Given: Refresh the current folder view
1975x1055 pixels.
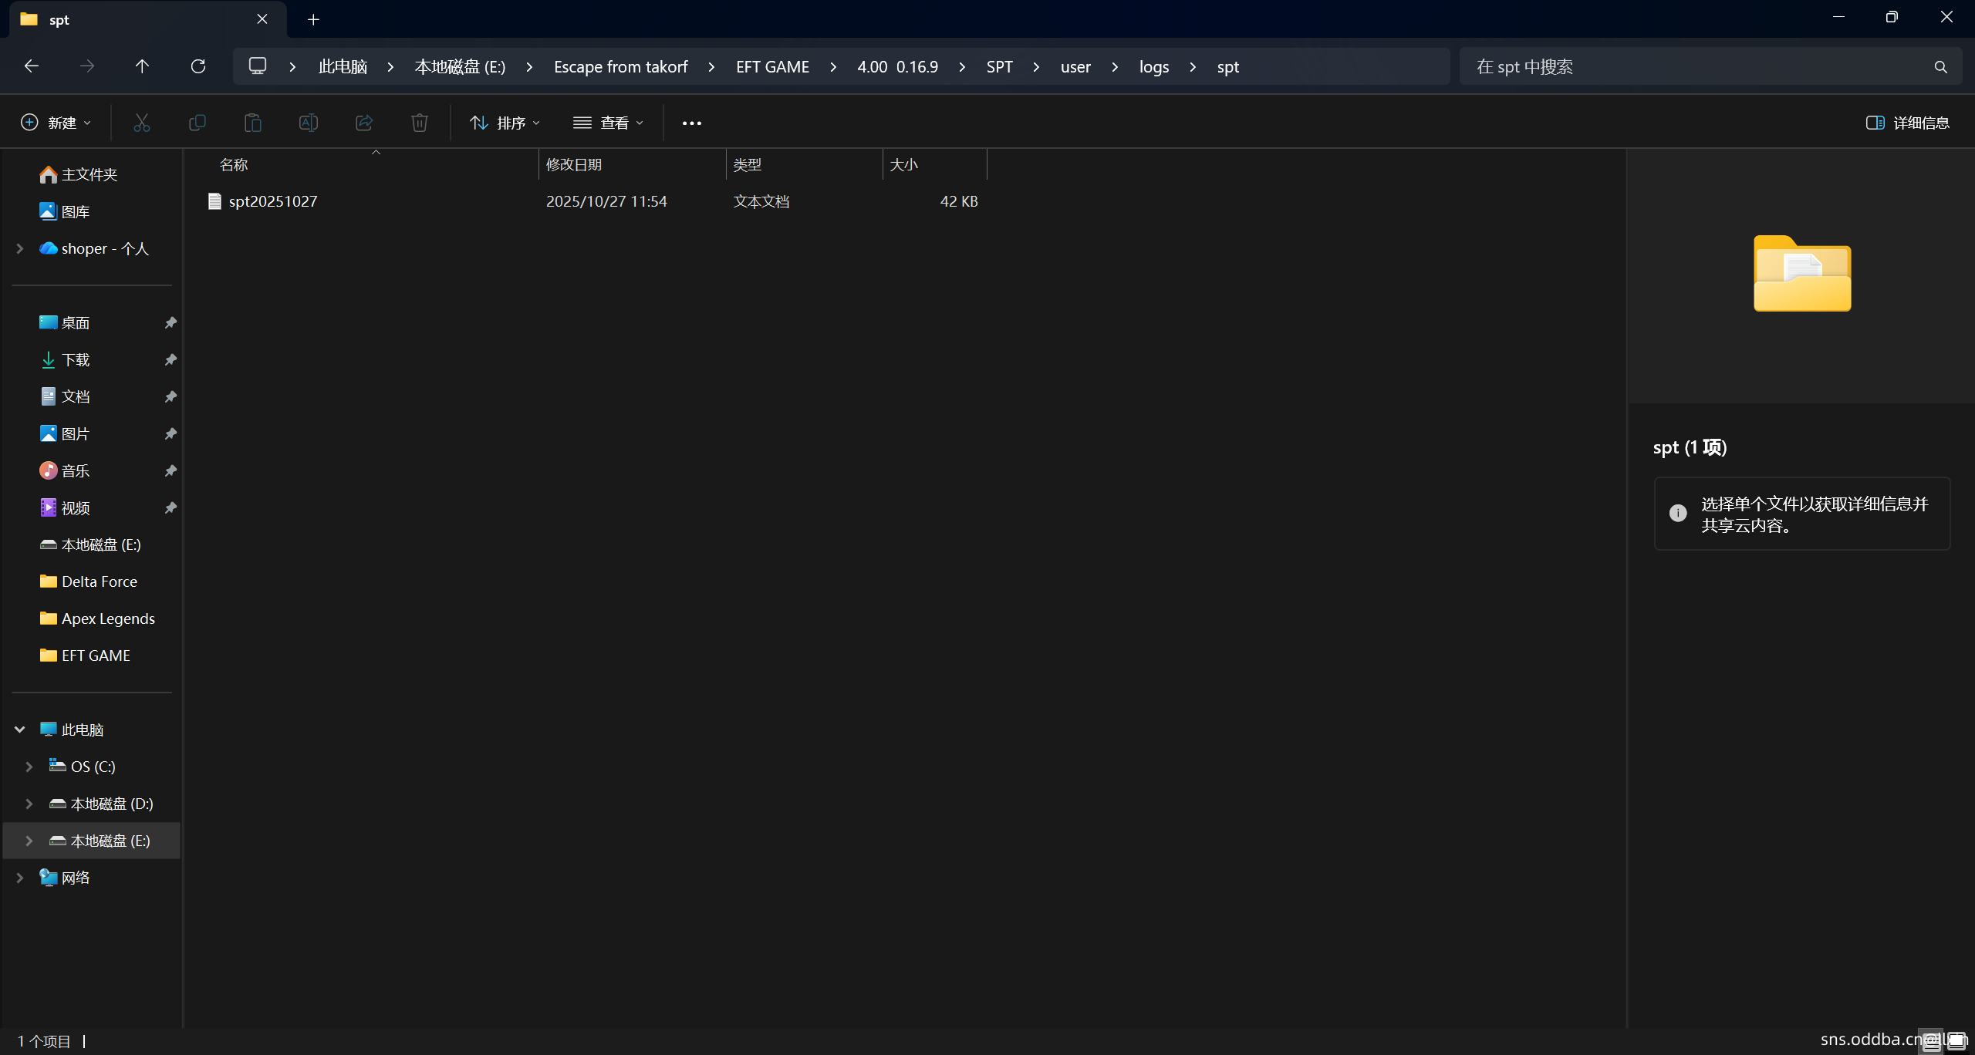Looking at the screenshot, I should [198, 66].
